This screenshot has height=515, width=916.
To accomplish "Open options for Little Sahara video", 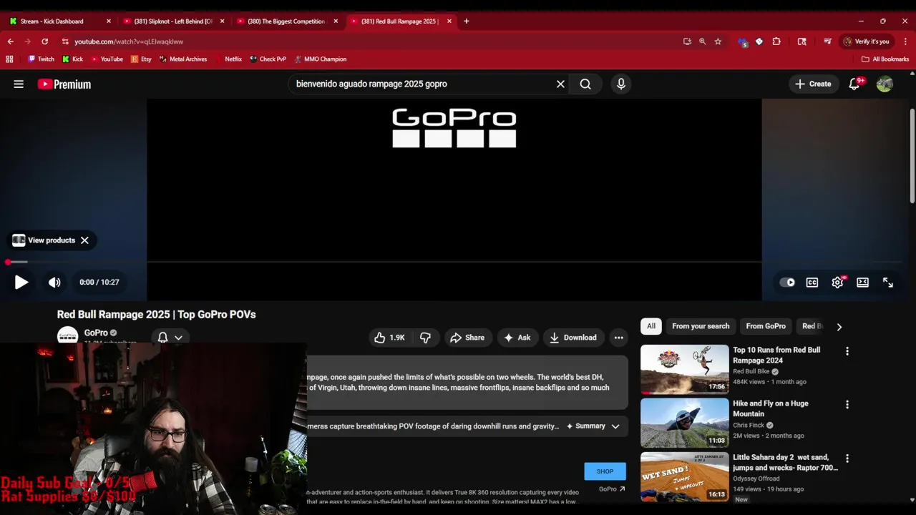I will [x=847, y=458].
